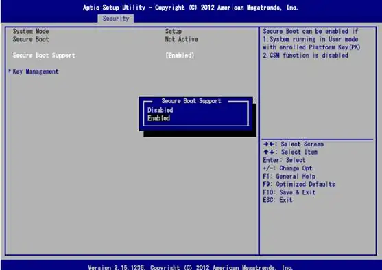Click the Key Management arrow marker
This screenshot has width=382, height=270.
point(10,71)
